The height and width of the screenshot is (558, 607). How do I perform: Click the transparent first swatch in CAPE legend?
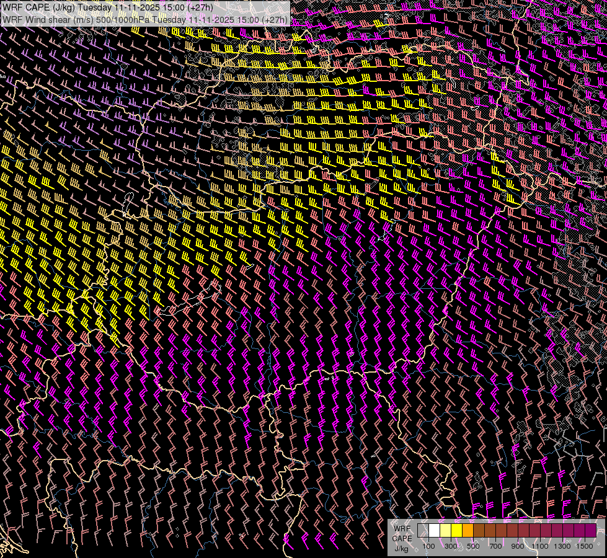[x=423, y=530]
